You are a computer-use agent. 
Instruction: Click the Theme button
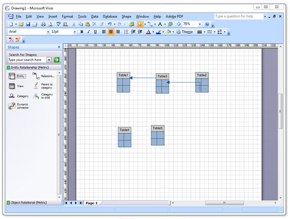[185, 32]
